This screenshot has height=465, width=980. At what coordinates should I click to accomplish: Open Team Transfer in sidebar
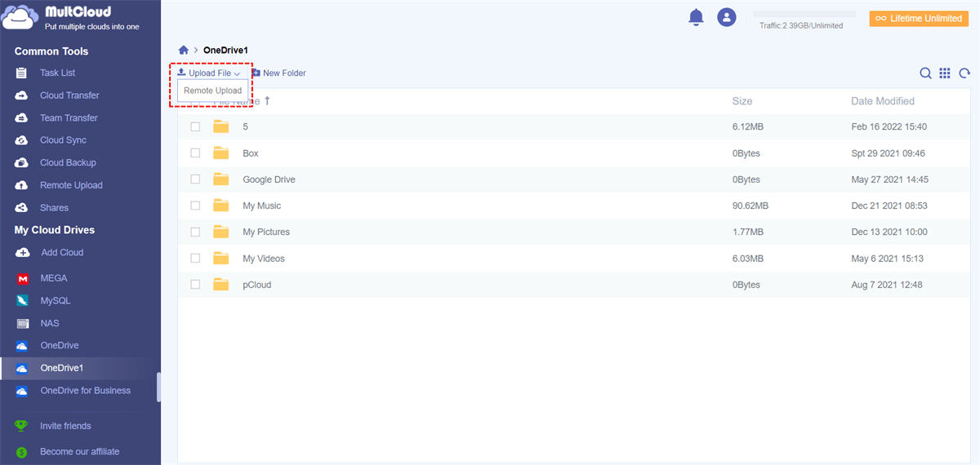69,118
